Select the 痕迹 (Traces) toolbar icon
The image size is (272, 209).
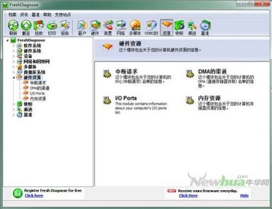[192, 28]
